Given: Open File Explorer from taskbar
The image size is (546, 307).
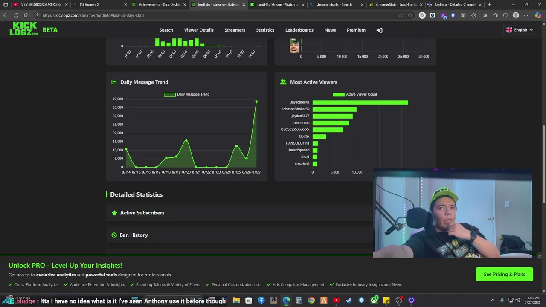Looking at the screenshot, I should (x=236, y=300).
